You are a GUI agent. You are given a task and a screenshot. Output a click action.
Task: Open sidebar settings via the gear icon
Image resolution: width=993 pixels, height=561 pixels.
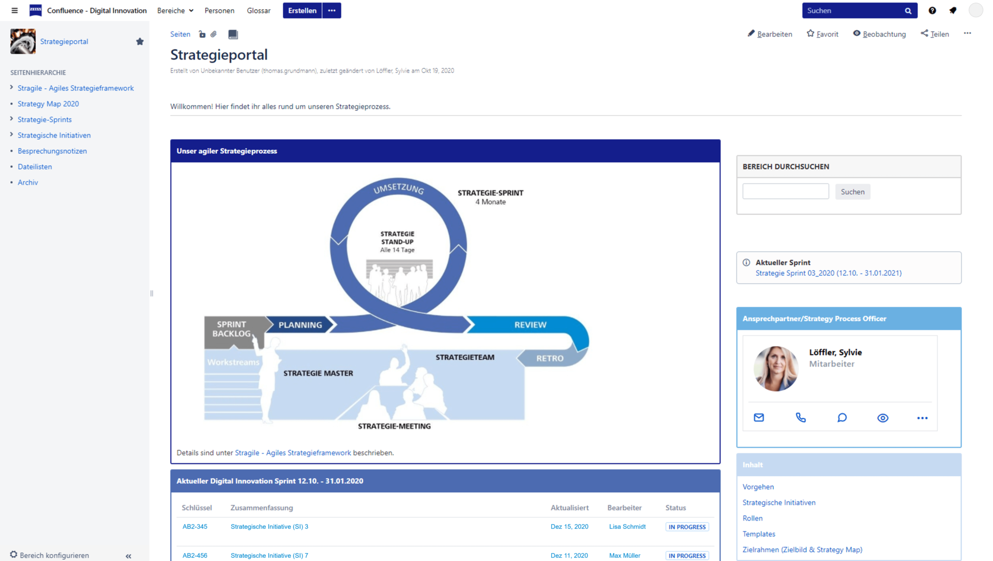coord(14,555)
